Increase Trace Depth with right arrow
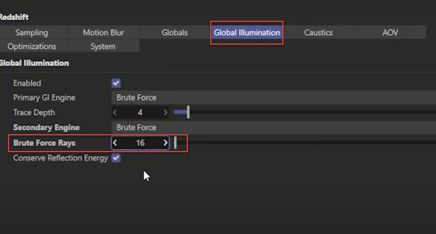 point(165,113)
